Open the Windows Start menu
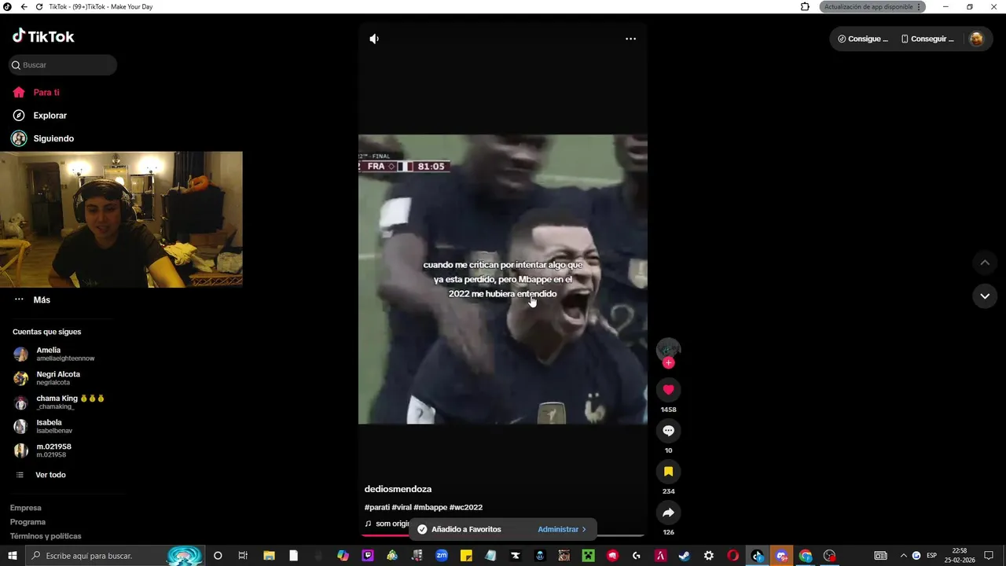Screen dimensions: 1006x566 pos(13,556)
